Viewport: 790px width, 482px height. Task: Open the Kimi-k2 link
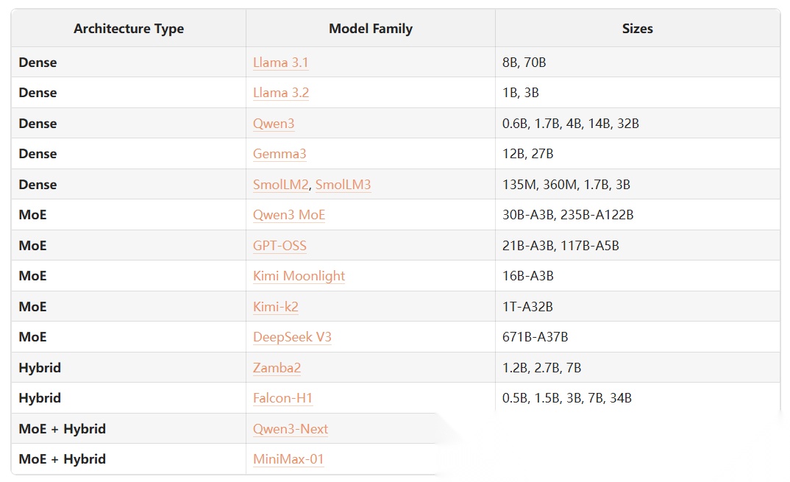[x=276, y=307]
